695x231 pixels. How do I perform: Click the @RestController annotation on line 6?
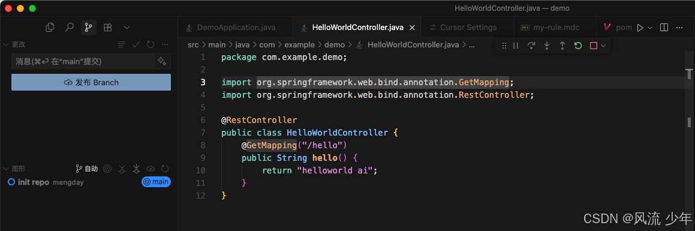tap(259, 120)
